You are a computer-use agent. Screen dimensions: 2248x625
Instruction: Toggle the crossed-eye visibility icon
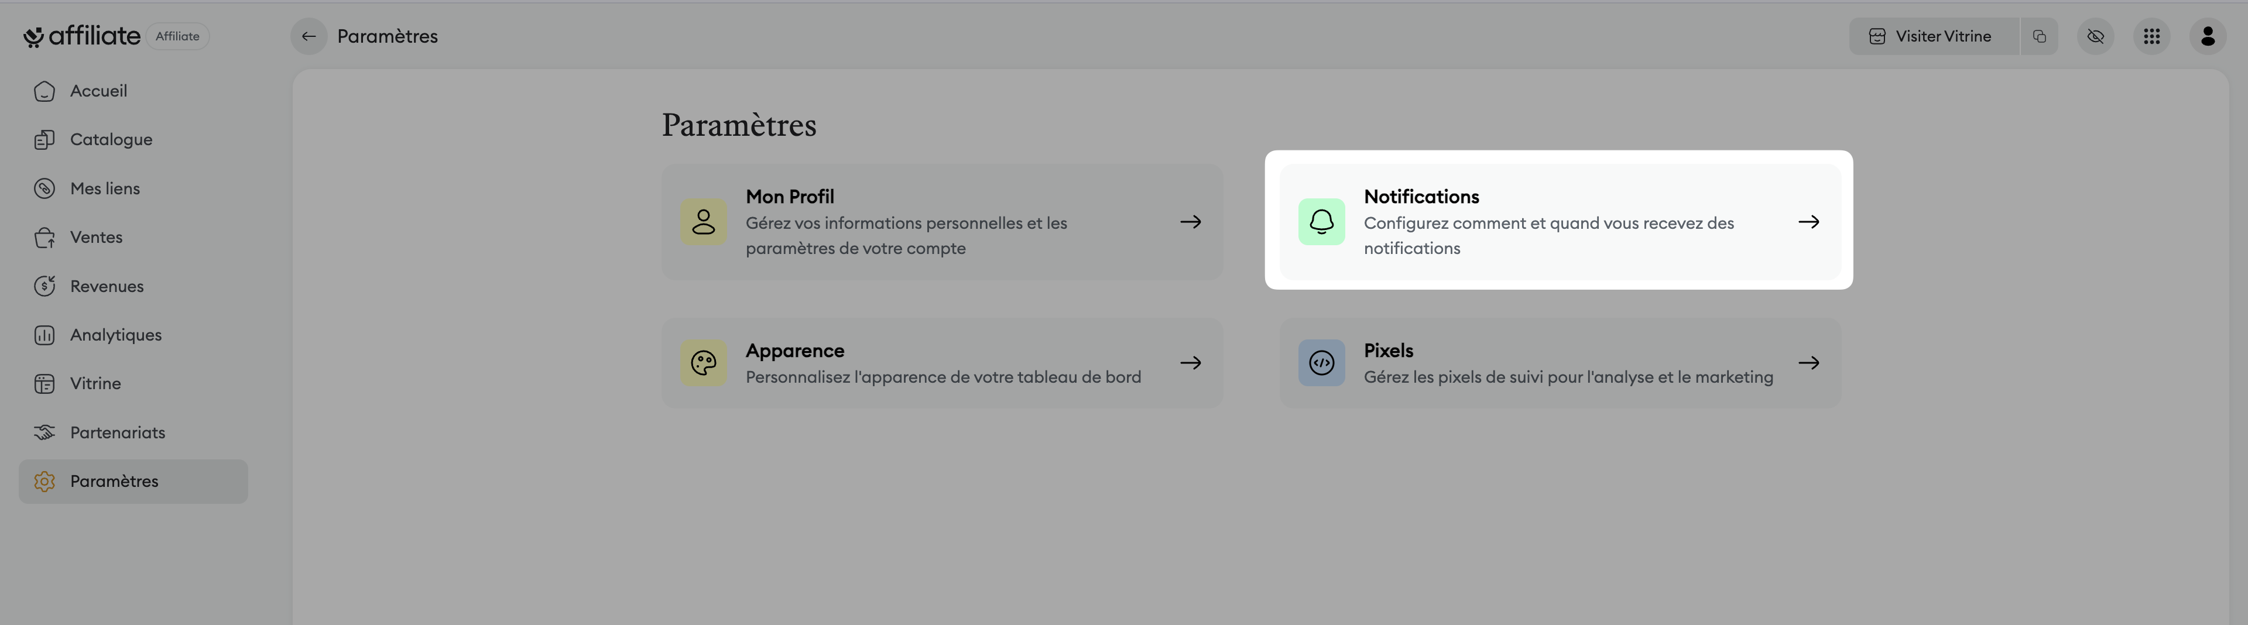(x=2095, y=37)
